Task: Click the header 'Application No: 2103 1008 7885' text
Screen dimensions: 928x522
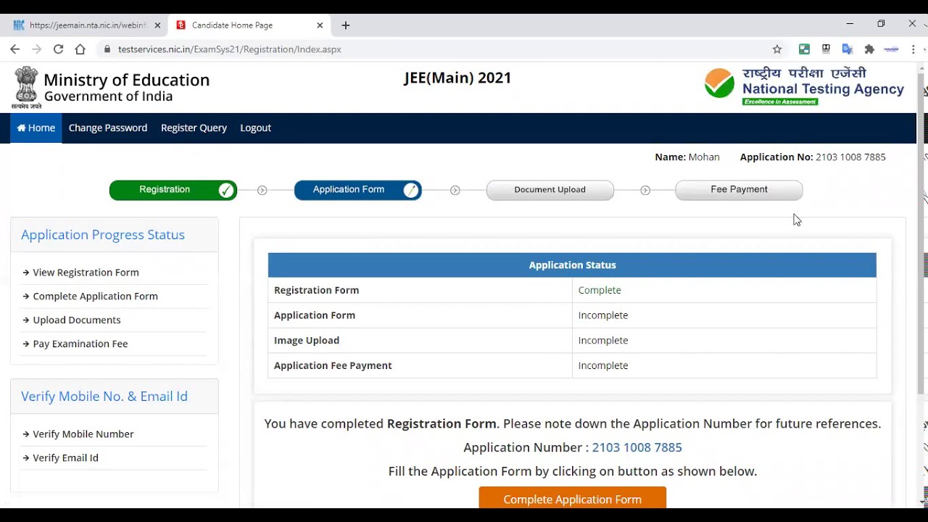Action: tap(813, 157)
